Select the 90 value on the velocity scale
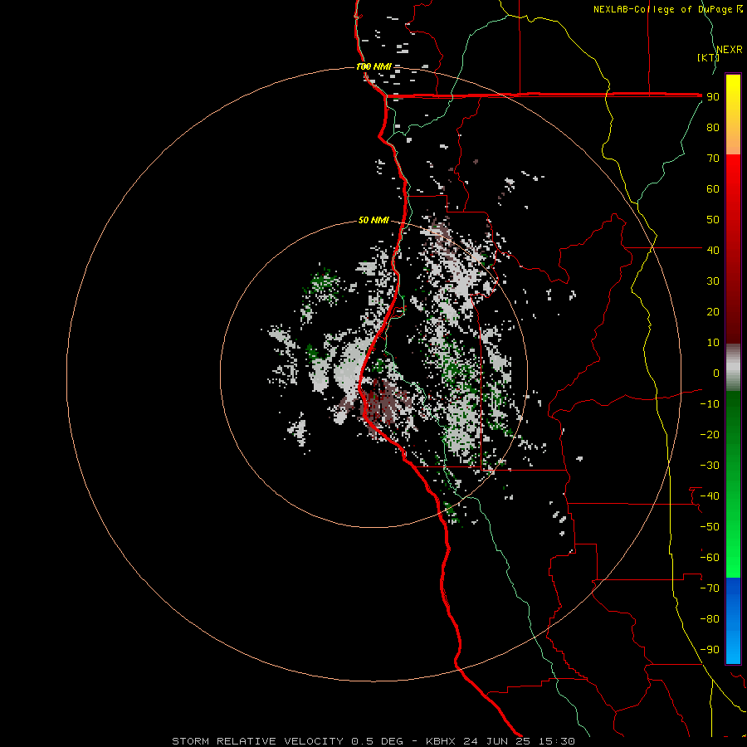 click(713, 97)
